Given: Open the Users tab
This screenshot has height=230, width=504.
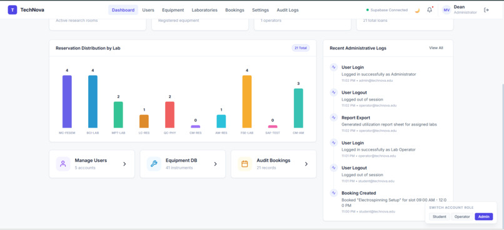Looking at the screenshot, I should point(148,10).
